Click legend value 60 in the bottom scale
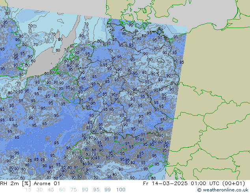 tap(62, 190)
